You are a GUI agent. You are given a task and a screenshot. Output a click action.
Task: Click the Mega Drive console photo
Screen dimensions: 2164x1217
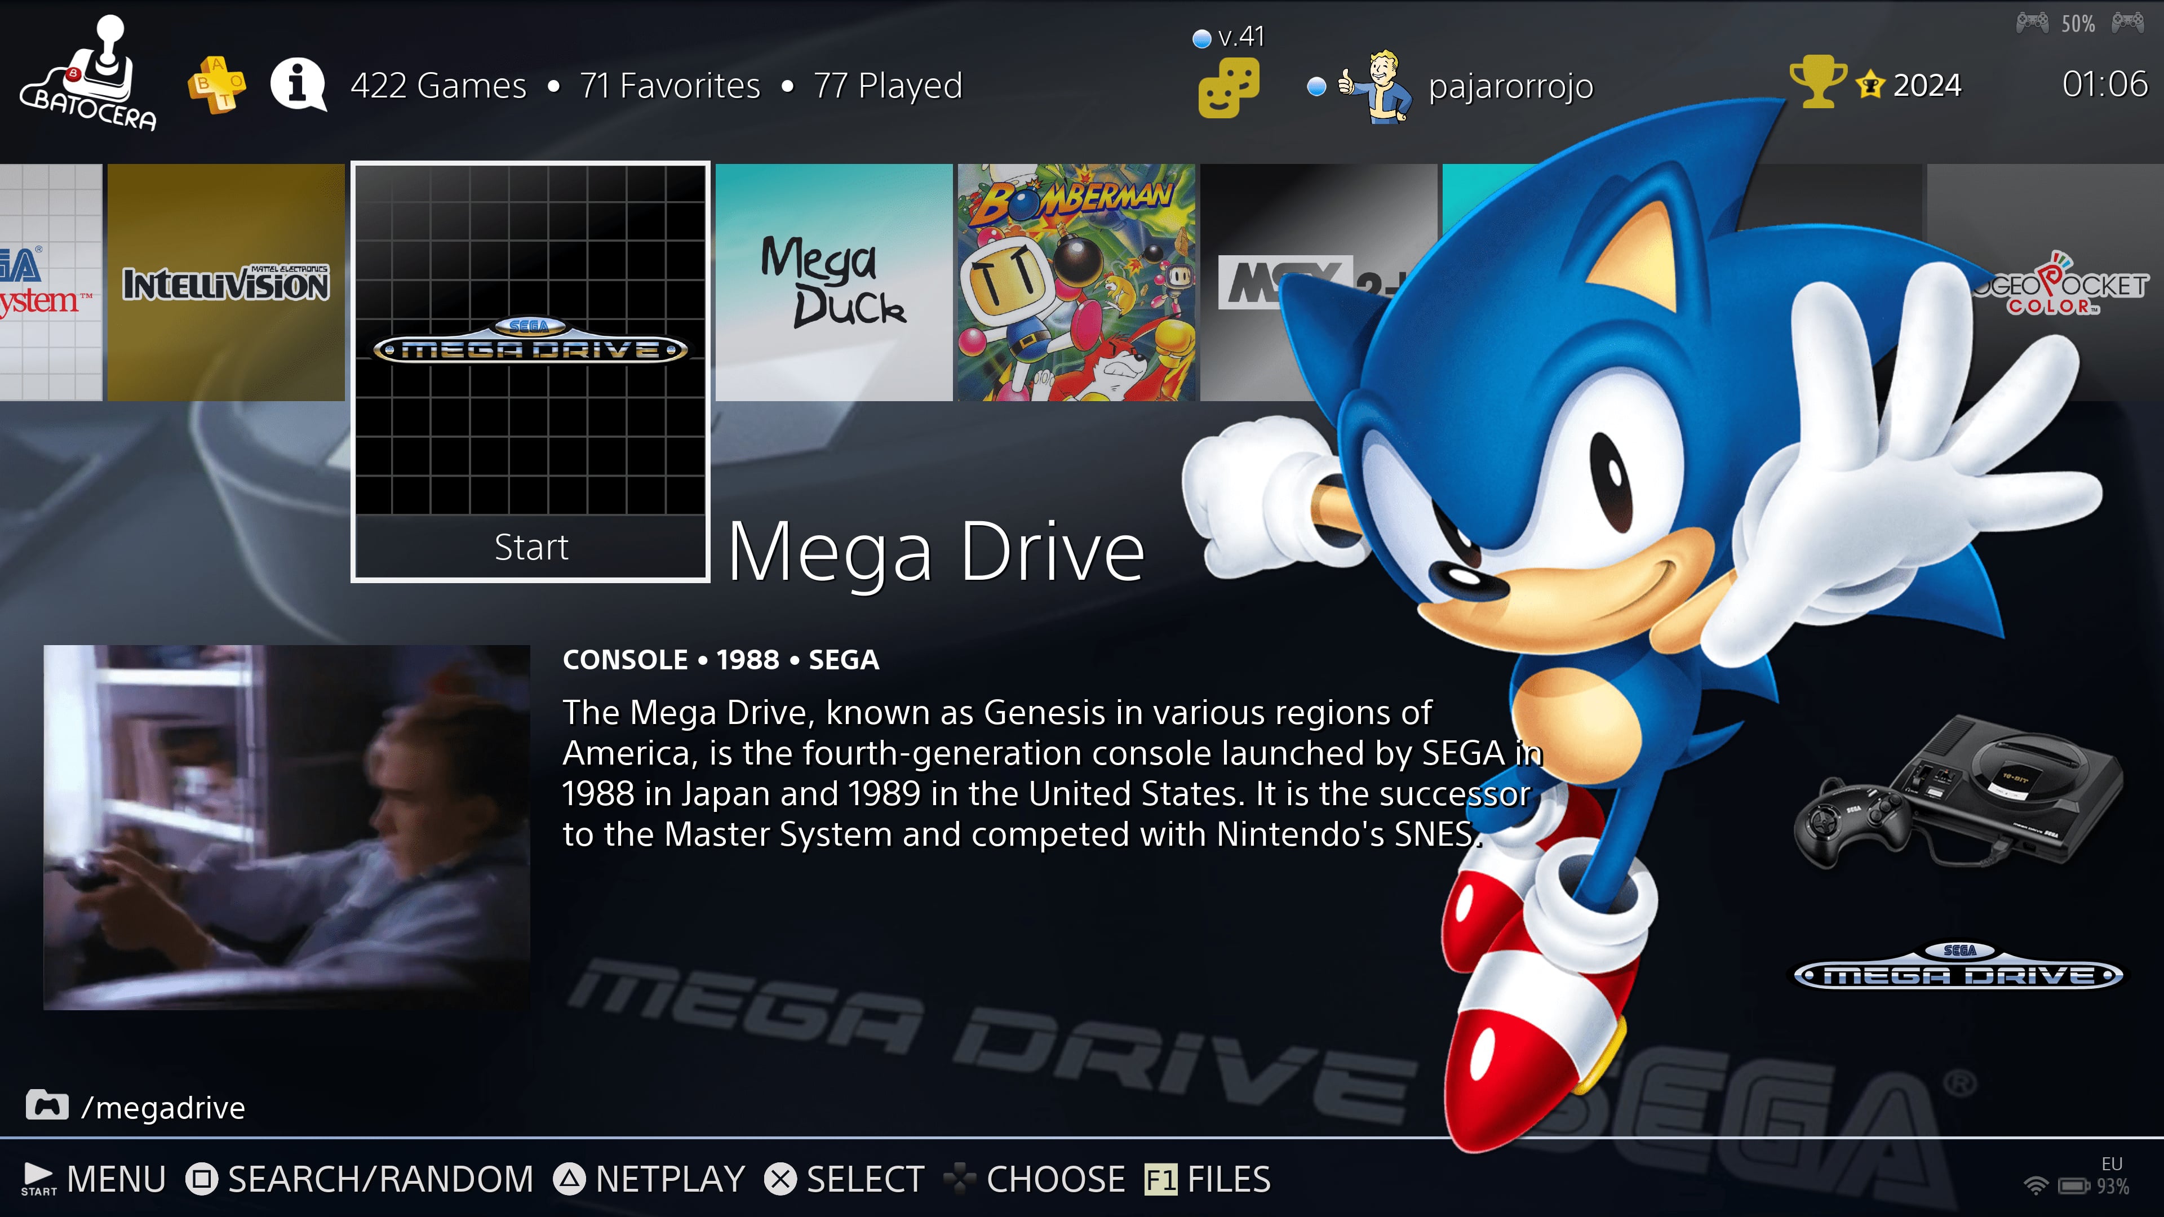click(x=1959, y=791)
